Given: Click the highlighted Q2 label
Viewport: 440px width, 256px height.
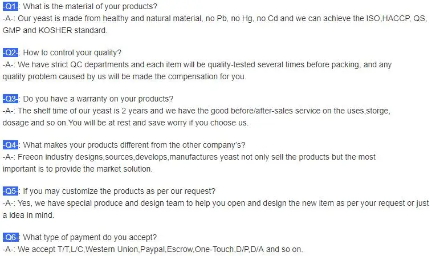Looking at the screenshot, I should coord(11,53).
